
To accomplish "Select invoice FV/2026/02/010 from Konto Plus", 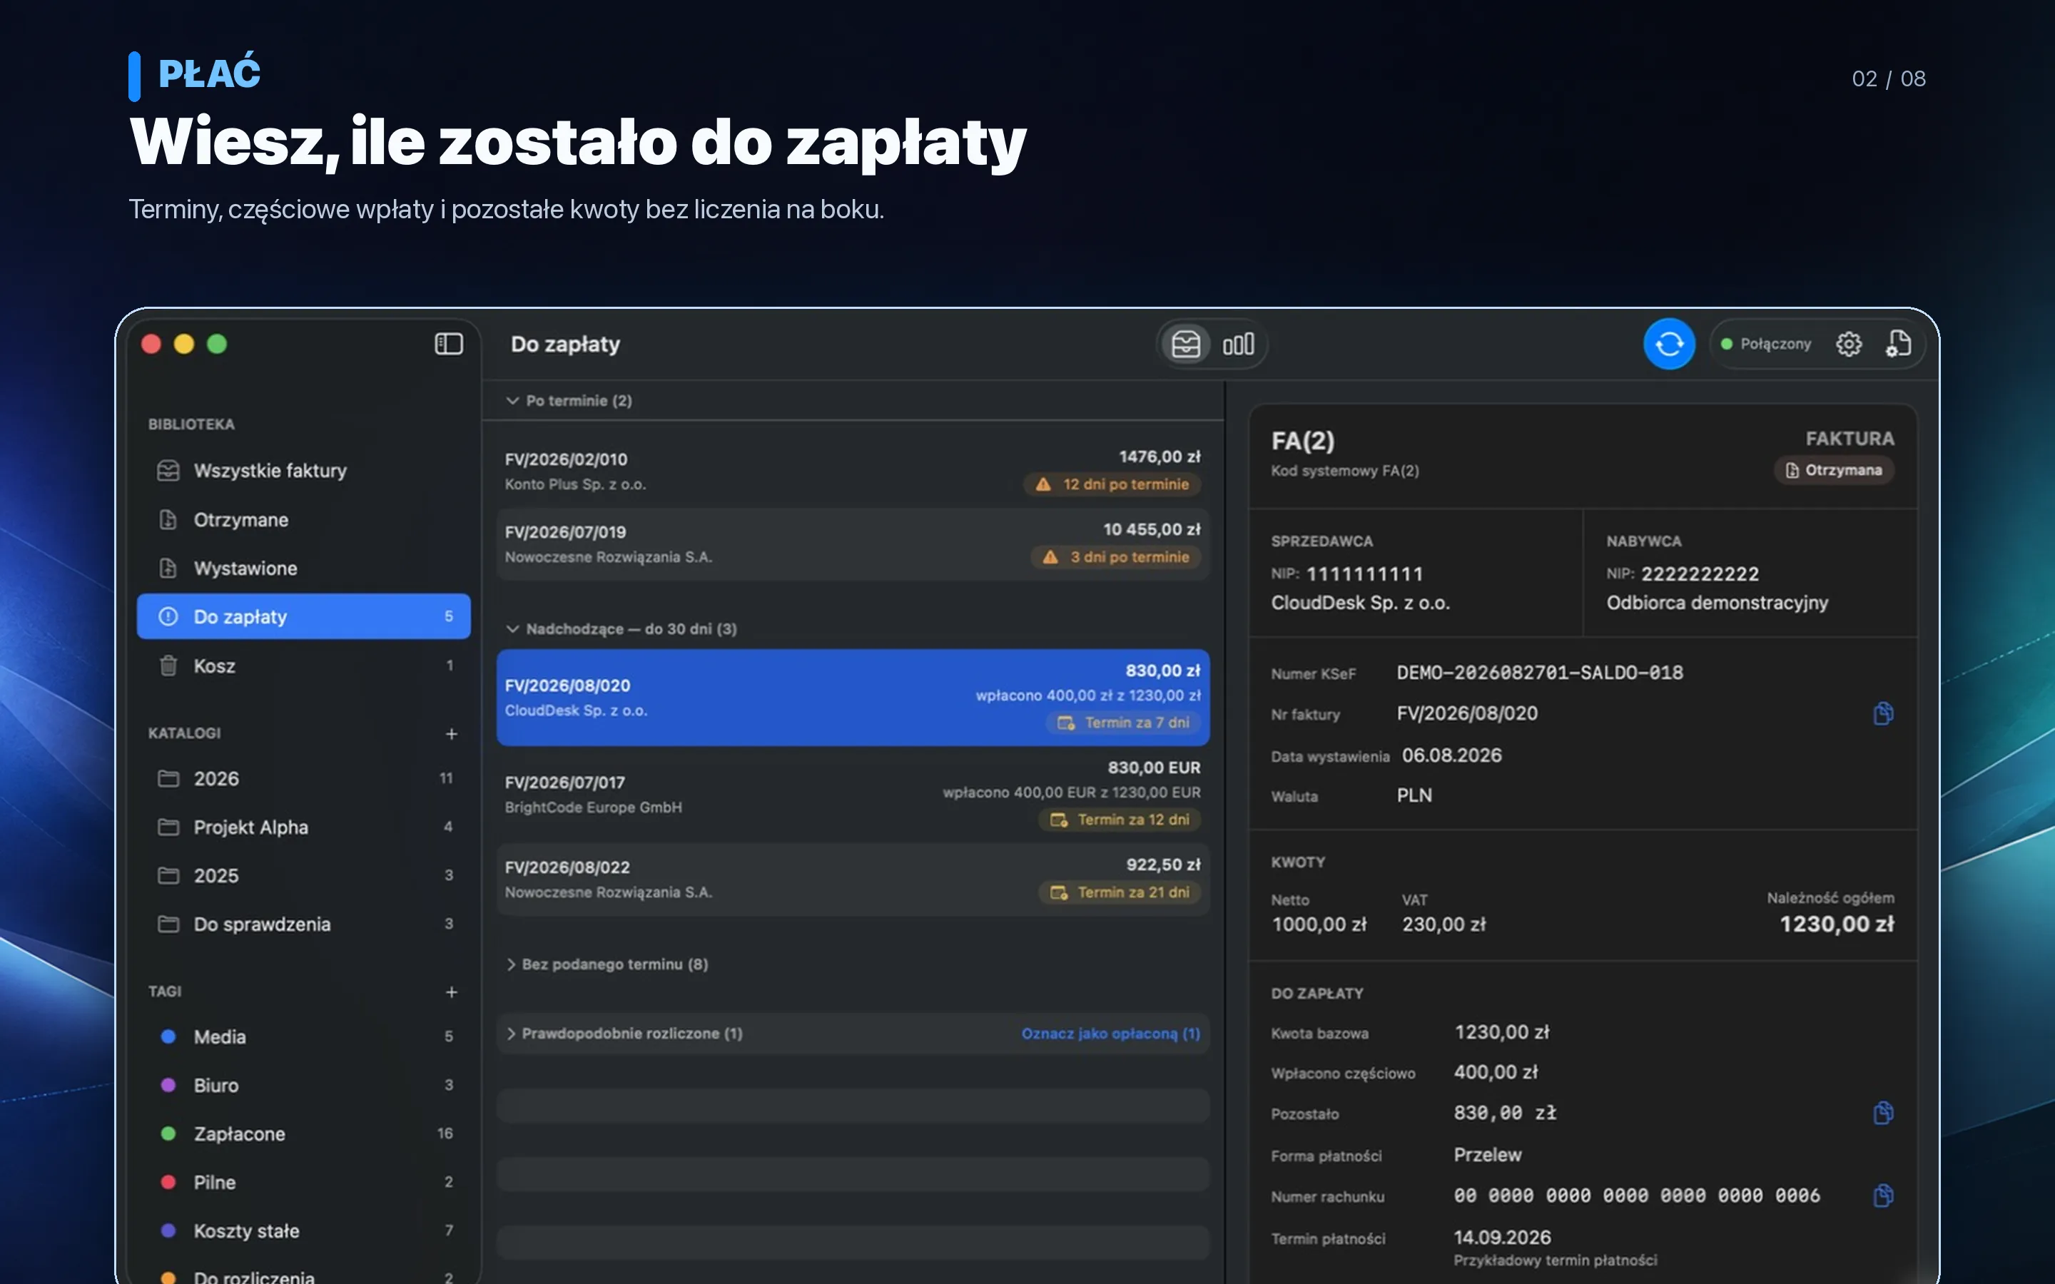I will 853,472.
